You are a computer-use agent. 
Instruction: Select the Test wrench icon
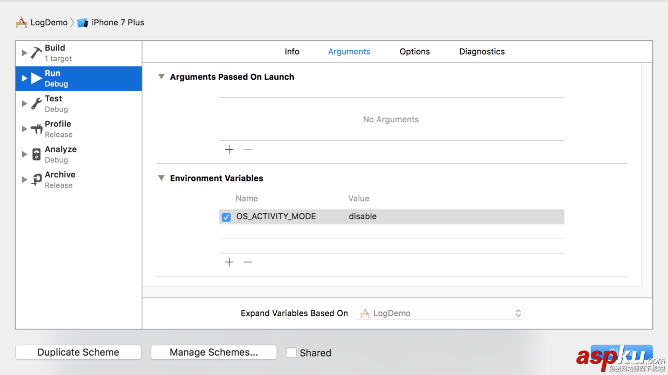[36, 103]
